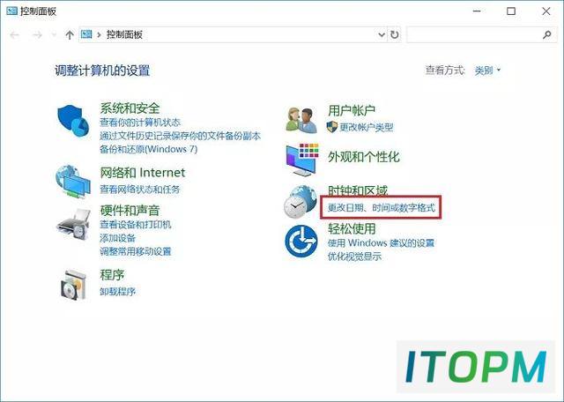The width and height of the screenshot is (564, 402).
Task: Click 卸载程序 link
Action: click(x=117, y=291)
